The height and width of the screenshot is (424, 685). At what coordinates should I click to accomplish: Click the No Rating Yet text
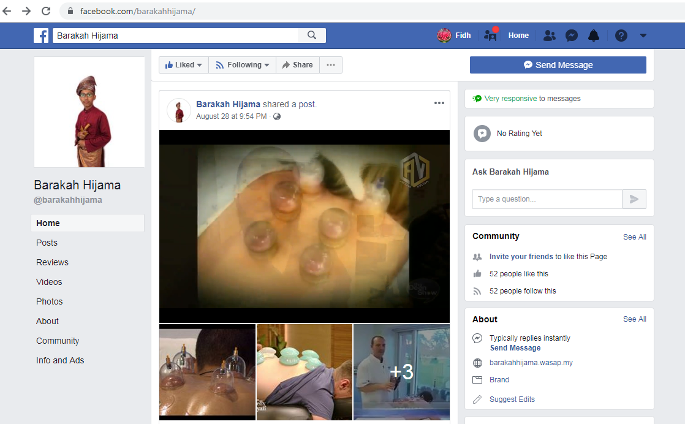[520, 134]
